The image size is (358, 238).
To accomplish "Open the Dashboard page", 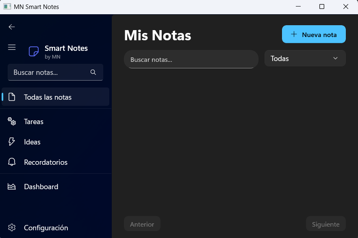I will 56,187.
